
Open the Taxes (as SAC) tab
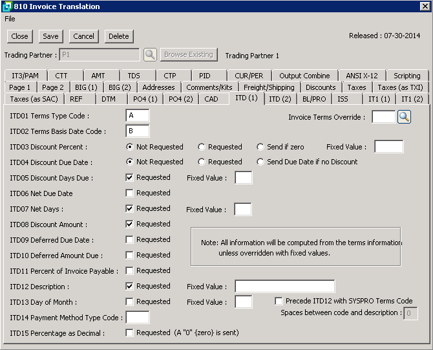click(x=33, y=99)
